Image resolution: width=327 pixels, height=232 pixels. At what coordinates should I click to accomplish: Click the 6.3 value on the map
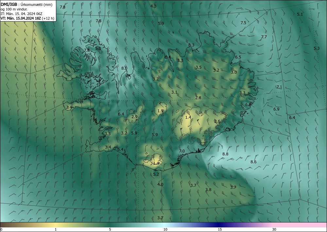(x=191, y=45)
